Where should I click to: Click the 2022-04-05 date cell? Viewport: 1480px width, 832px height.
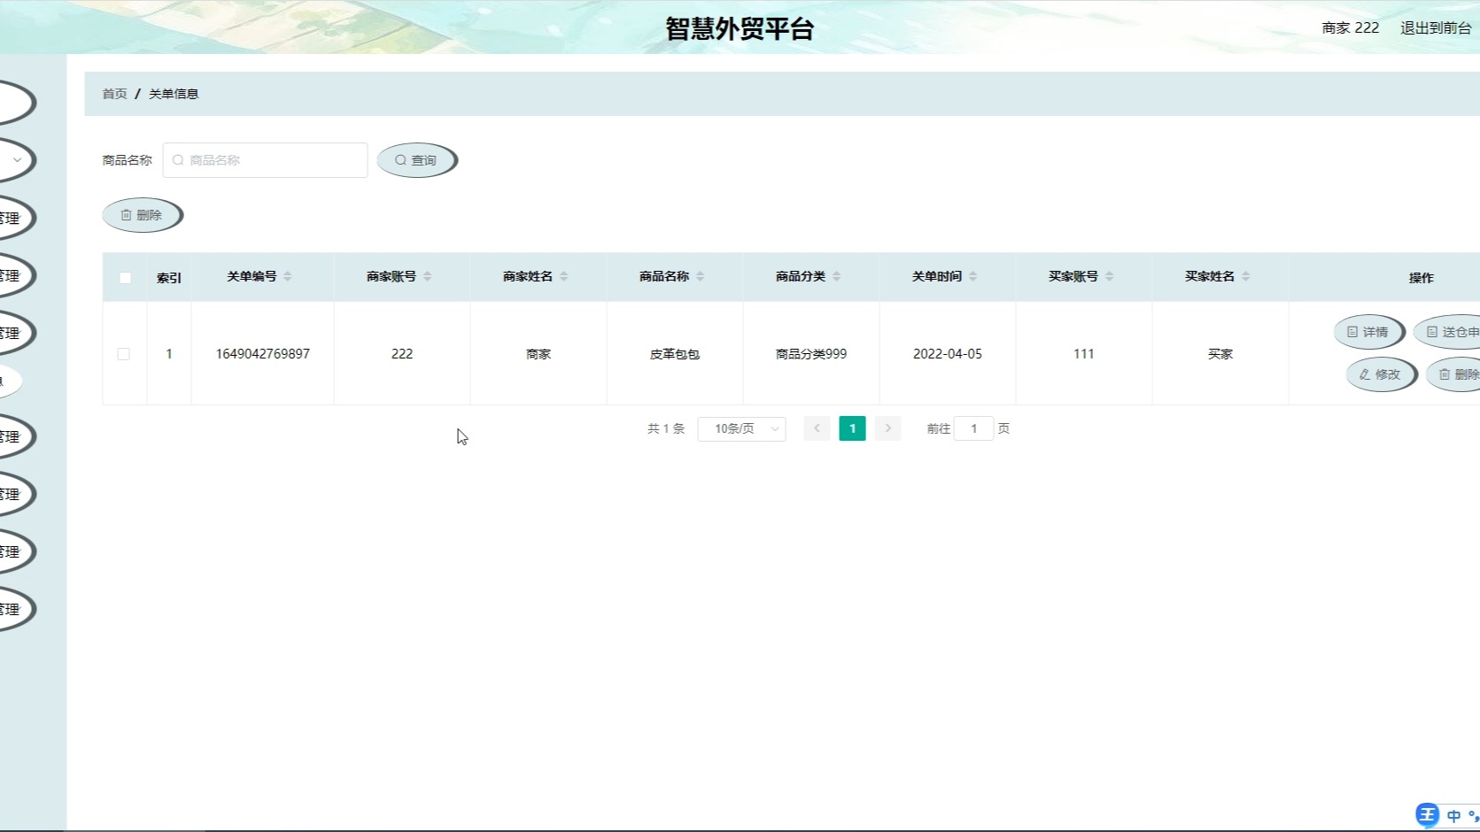click(x=948, y=354)
